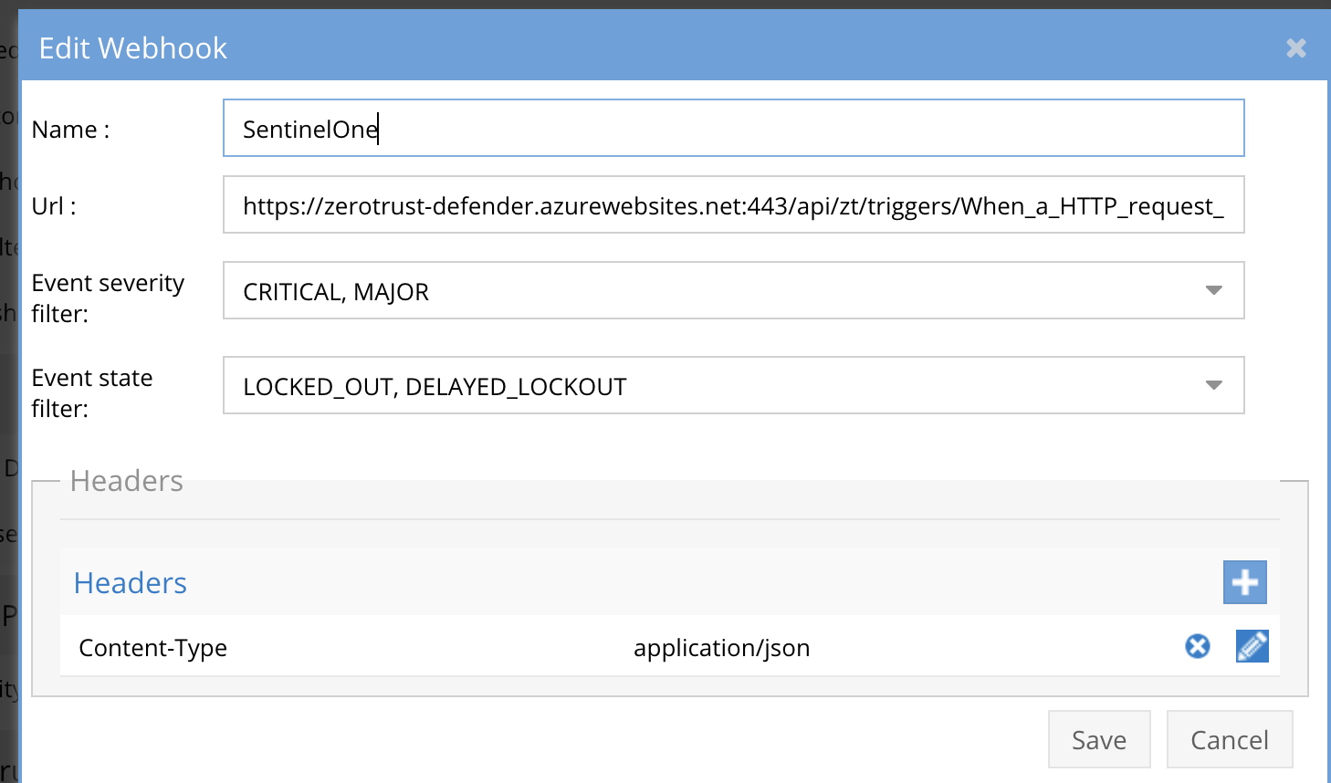Click the blue Headers section label
Image resolution: width=1331 pixels, height=783 pixels.
click(130, 582)
